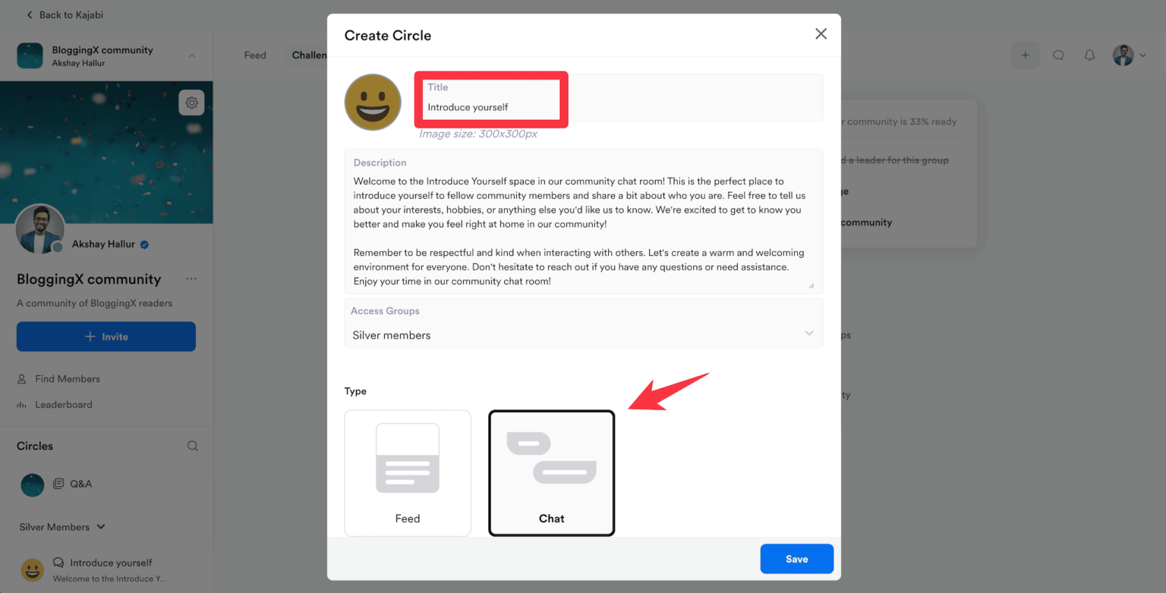
Task: Save the new circle
Action: click(x=797, y=559)
